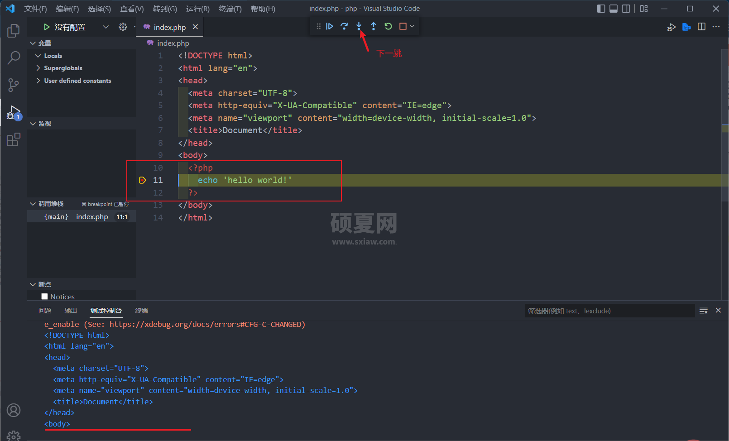The height and width of the screenshot is (441, 729).
Task: Open the stop button dropdown arrow
Action: click(x=412, y=26)
